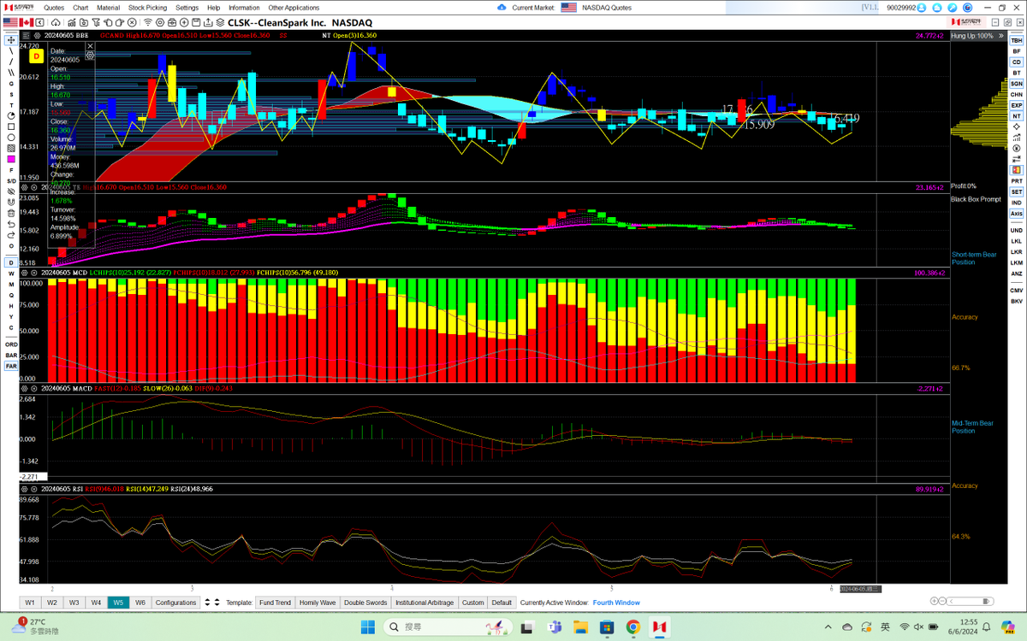Click the SET button in right sidebar
The image size is (1027, 641).
coord(1017,191)
